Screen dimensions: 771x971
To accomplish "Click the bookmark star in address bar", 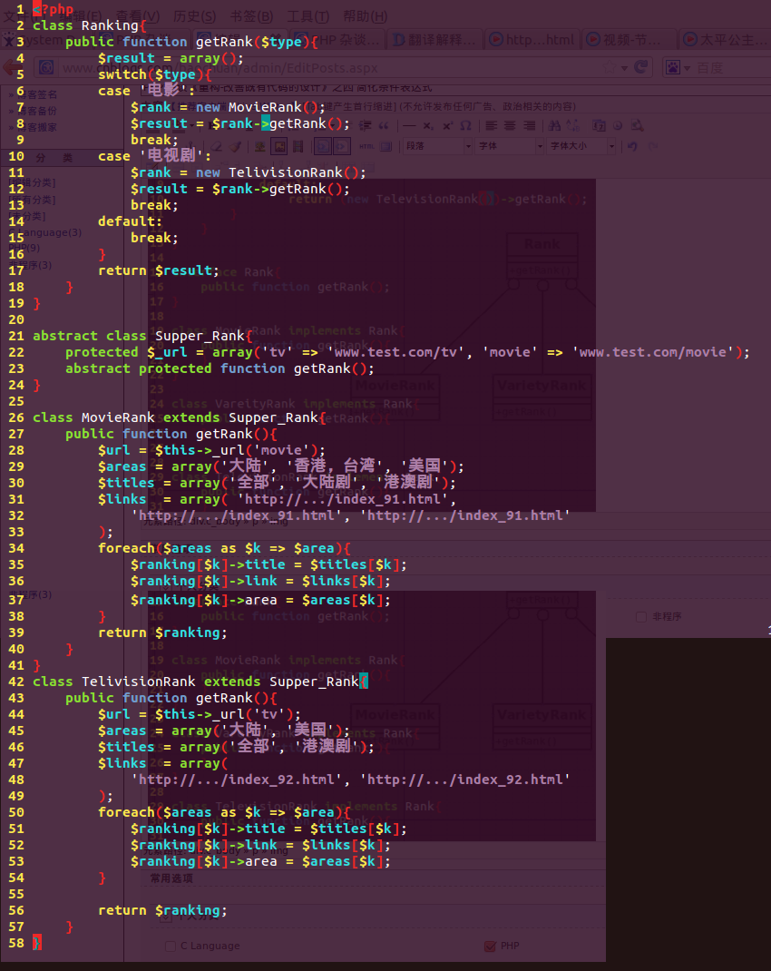I will (x=609, y=68).
